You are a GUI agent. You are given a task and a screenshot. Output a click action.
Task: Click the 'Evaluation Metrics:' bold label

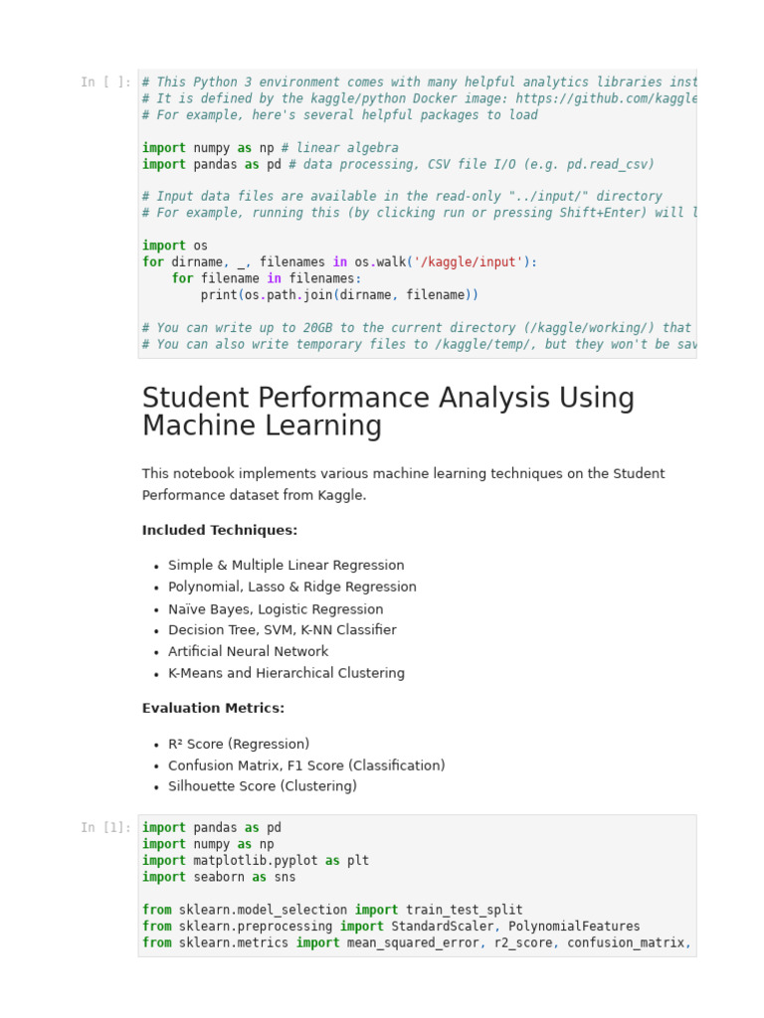coord(213,709)
